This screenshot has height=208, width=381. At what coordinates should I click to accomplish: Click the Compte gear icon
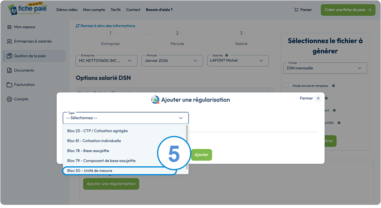(x=9, y=99)
